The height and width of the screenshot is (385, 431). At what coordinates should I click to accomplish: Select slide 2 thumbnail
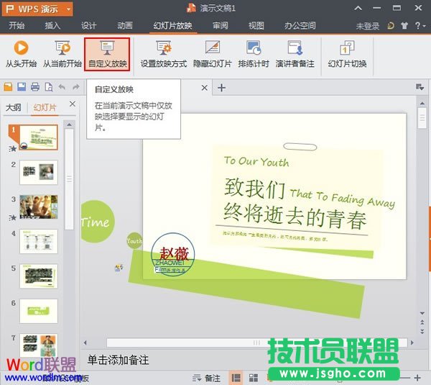[39, 172]
